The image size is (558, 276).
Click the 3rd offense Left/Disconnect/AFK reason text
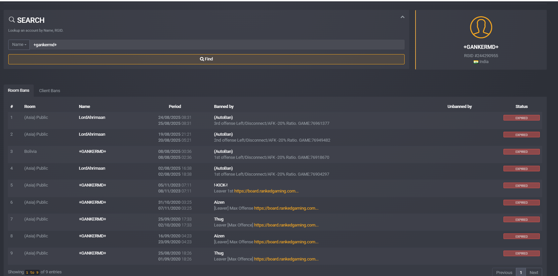click(x=272, y=123)
